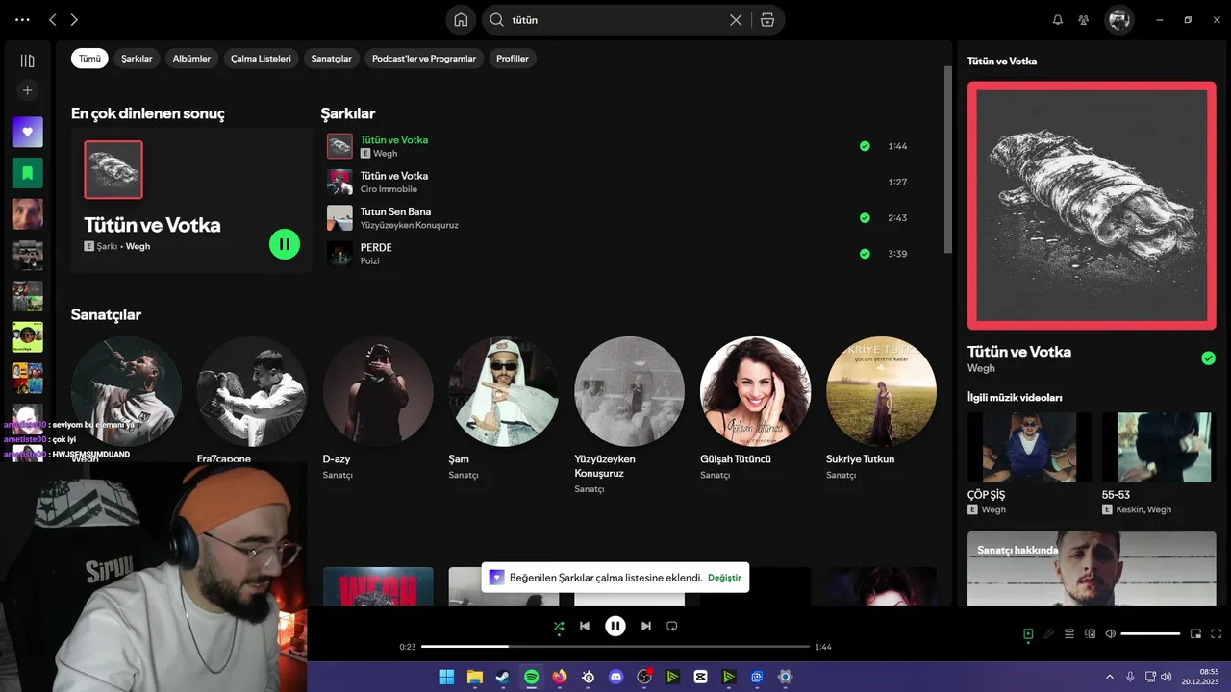Pause playback in the bottom player bar
The image size is (1231, 692).
pyautogui.click(x=615, y=626)
